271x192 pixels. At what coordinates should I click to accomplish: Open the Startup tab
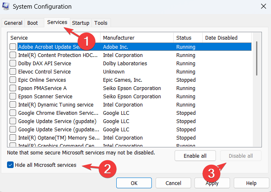point(81,23)
